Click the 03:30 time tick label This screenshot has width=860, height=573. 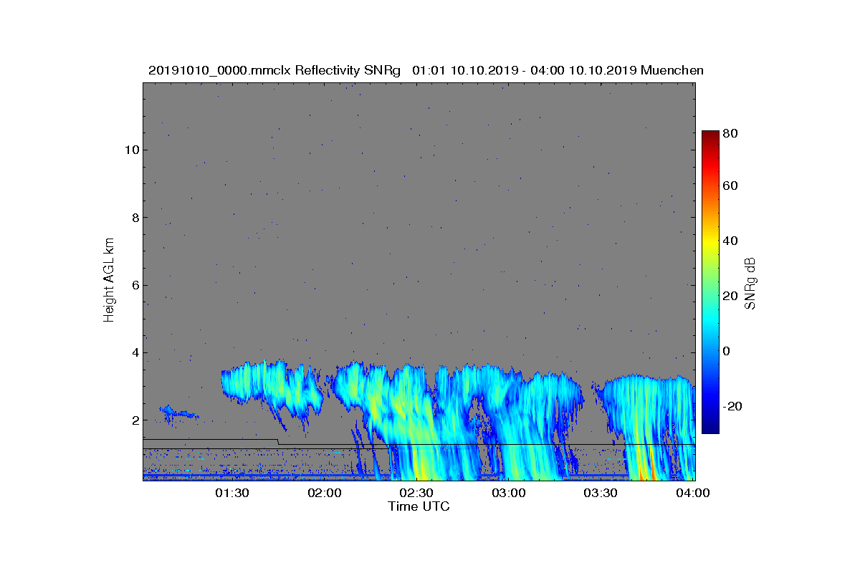[601, 493]
